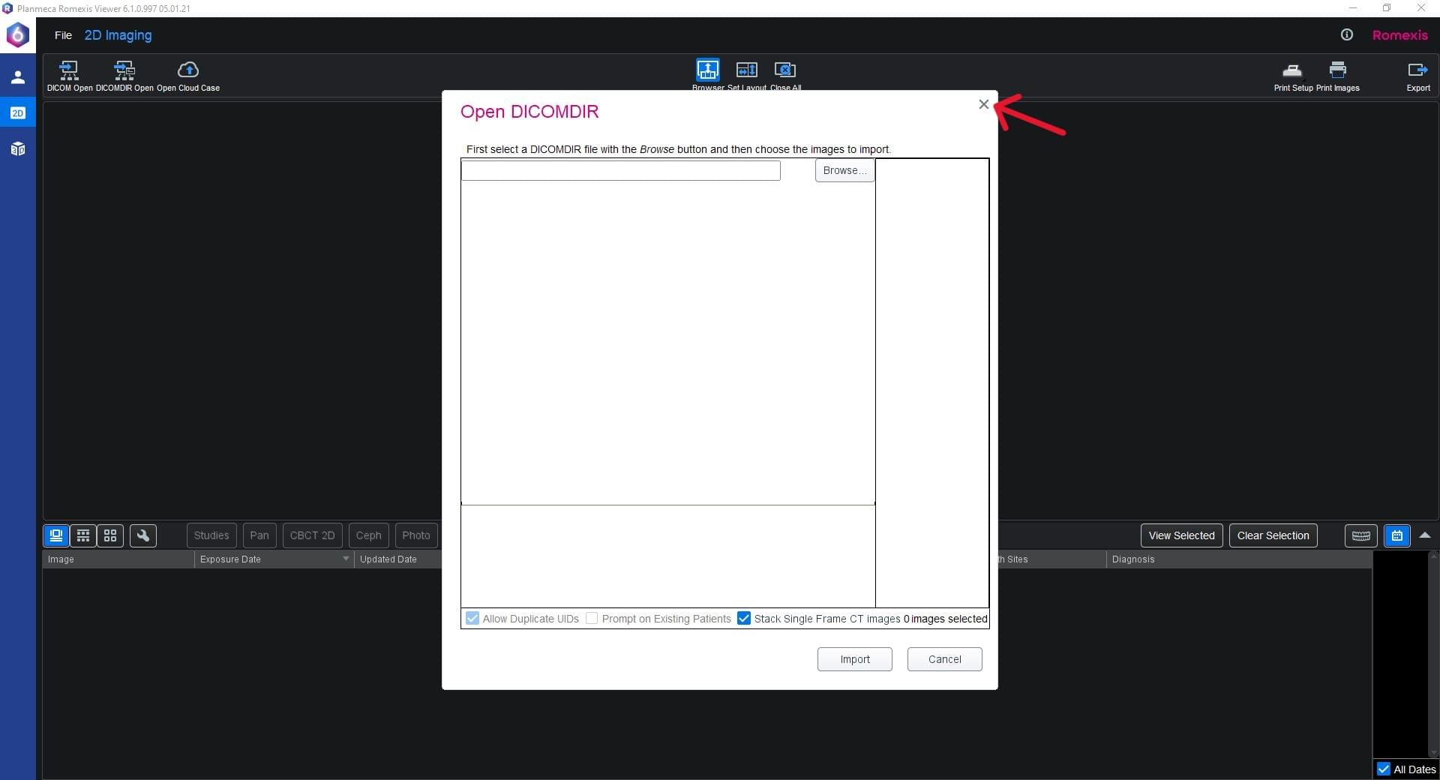Click the DICOM Open toolbar icon
This screenshot has width=1440, height=780.
tap(69, 71)
